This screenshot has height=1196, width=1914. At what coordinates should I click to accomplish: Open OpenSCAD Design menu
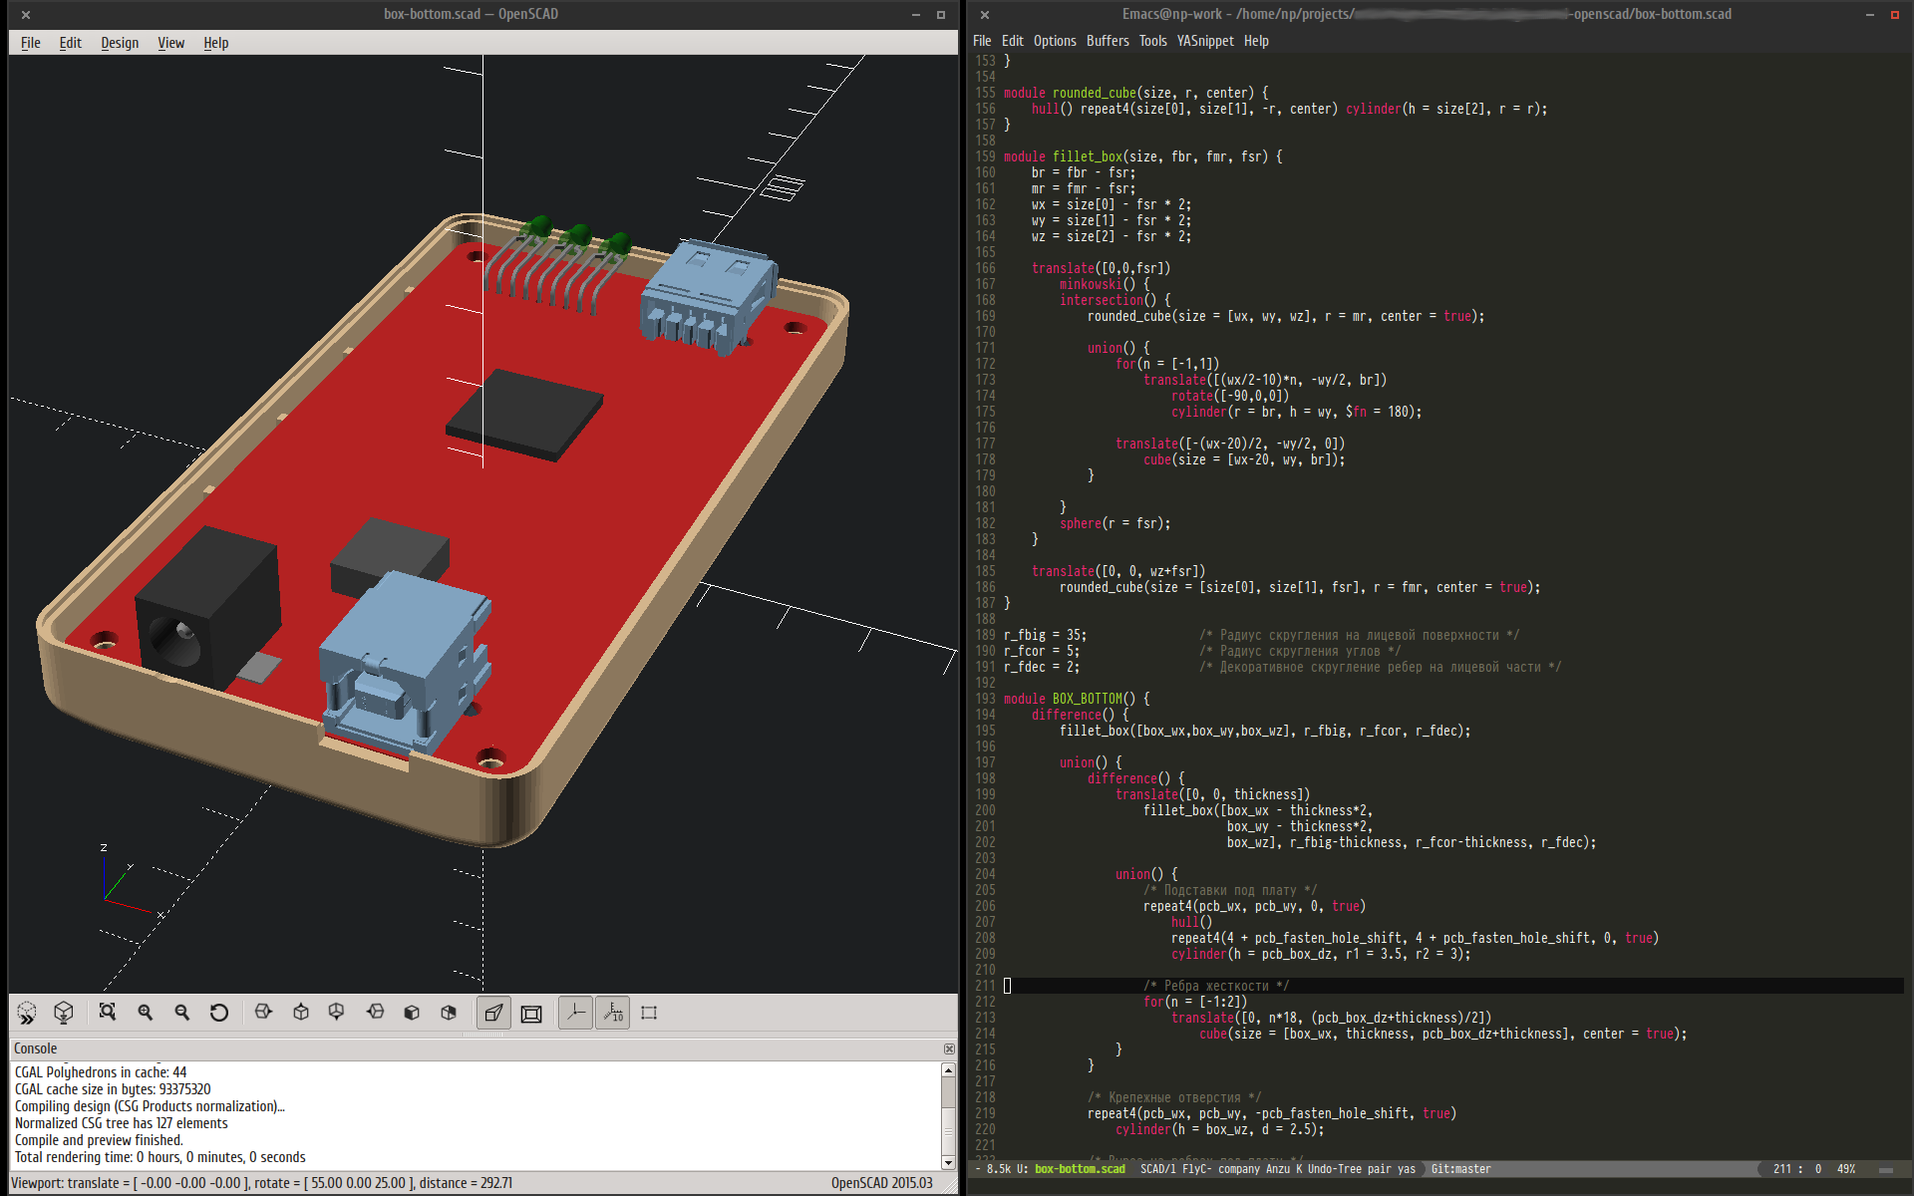click(x=120, y=43)
